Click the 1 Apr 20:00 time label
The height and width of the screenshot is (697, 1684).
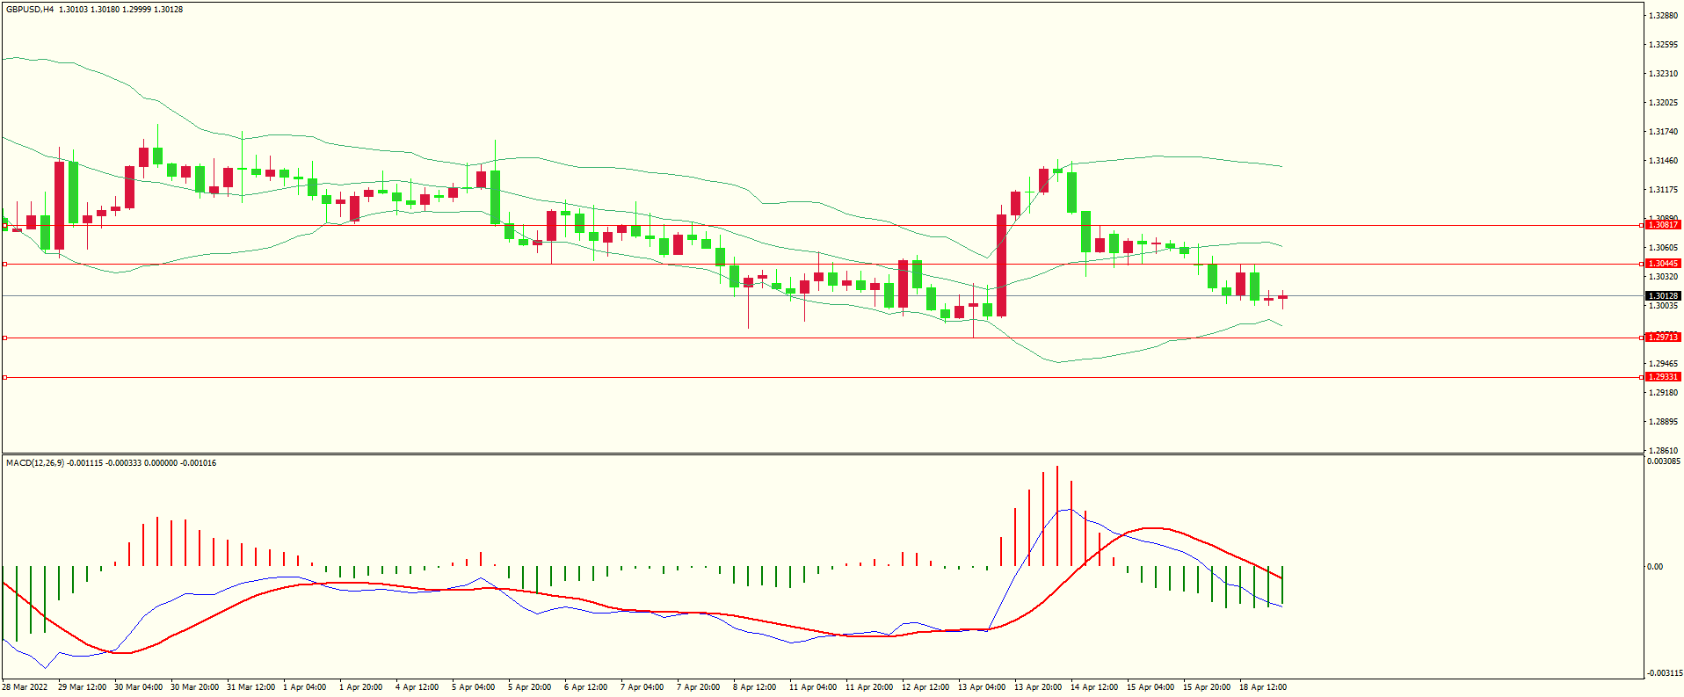click(x=360, y=687)
